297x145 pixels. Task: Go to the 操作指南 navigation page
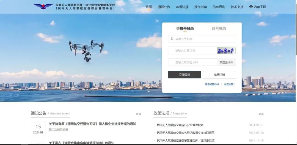tap(200, 7)
